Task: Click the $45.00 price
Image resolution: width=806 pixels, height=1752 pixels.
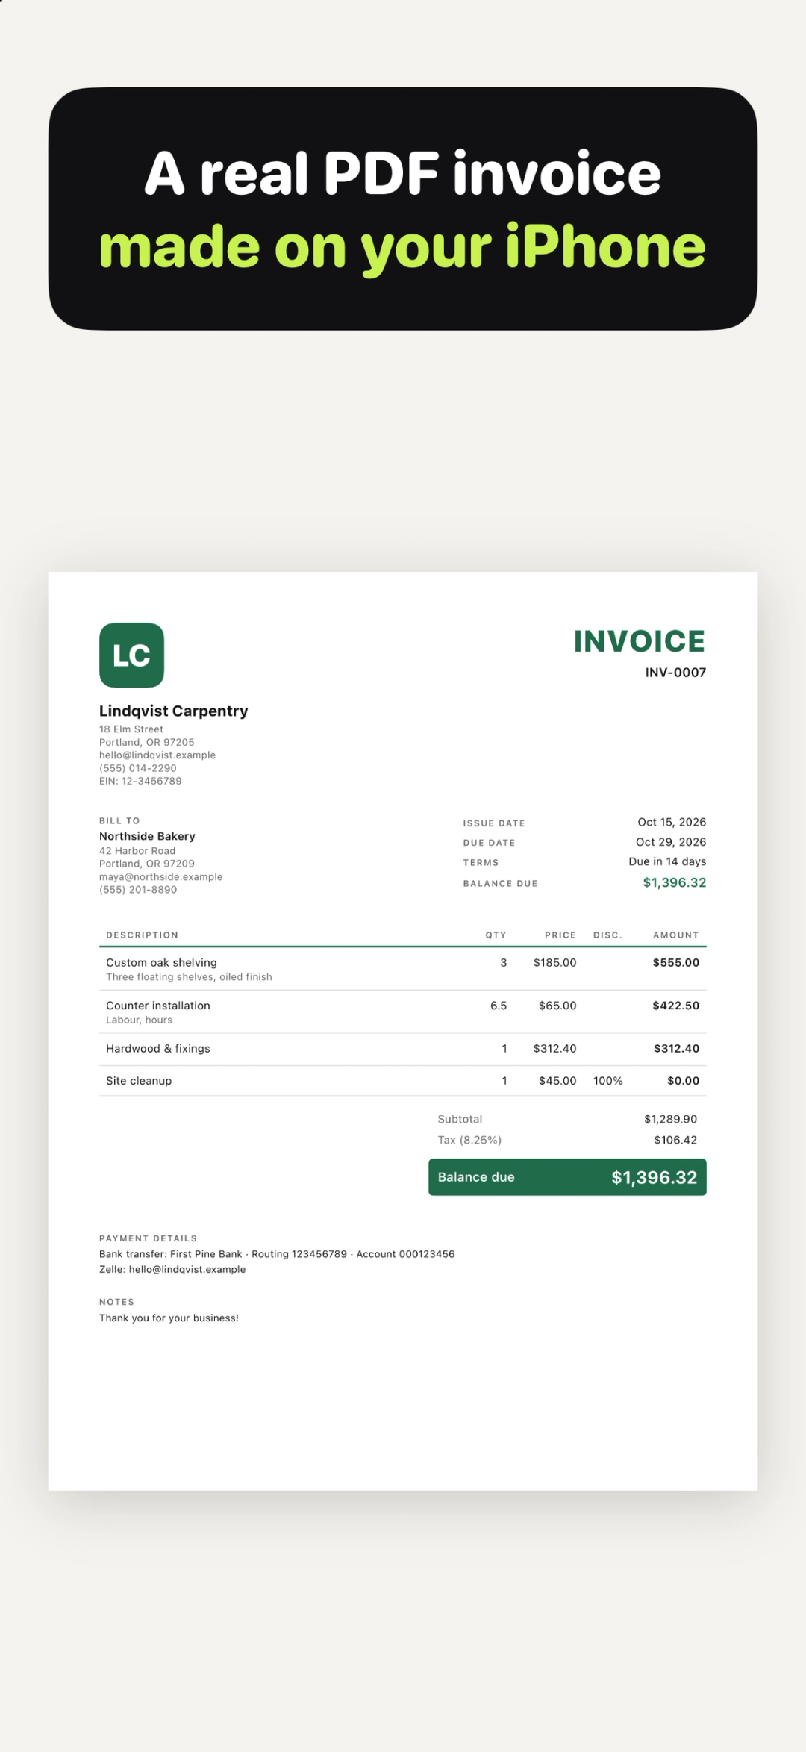Action: (x=557, y=1080)
